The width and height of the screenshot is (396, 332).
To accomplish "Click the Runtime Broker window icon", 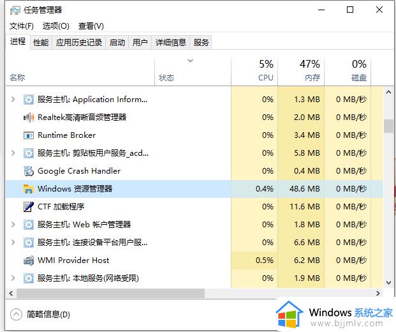I will pos(29,135).
